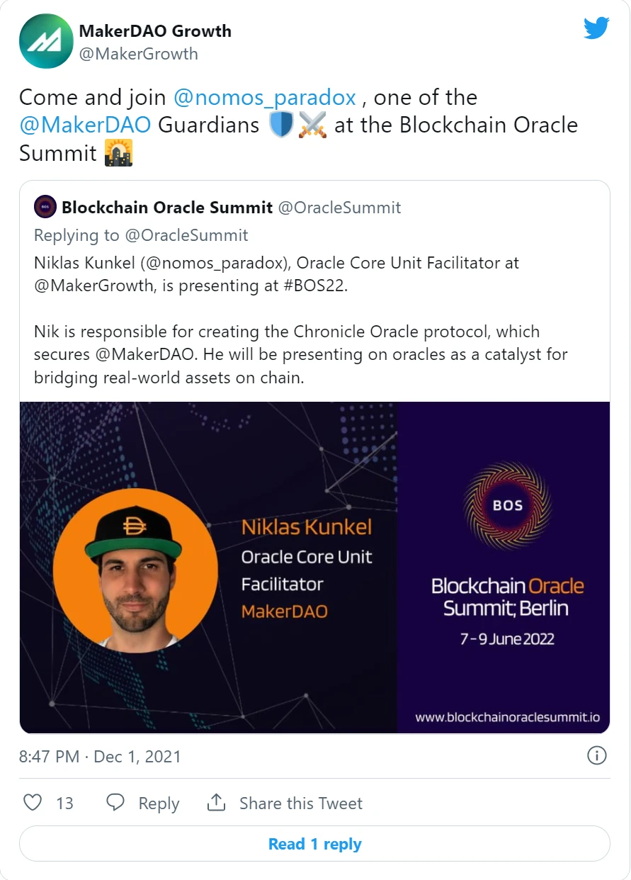Click the Reply text label
The height and width of the screenshot is (880, 631).
159,803
